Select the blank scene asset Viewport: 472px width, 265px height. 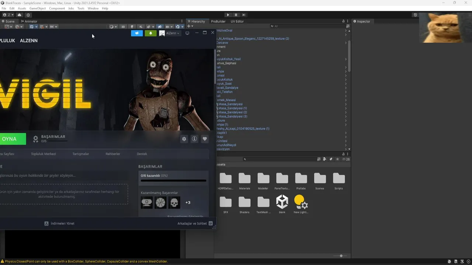(282, 204)
